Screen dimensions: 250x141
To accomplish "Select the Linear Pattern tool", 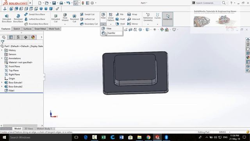I will coord(111,17).
